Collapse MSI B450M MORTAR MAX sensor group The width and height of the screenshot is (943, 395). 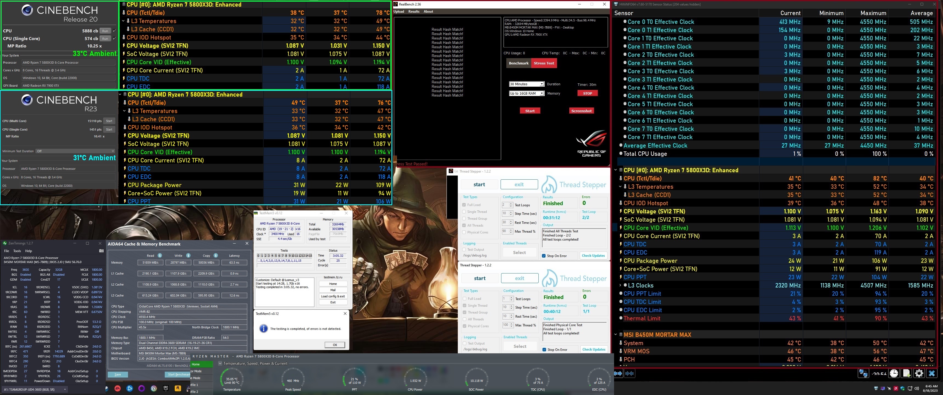pos(616,335)
